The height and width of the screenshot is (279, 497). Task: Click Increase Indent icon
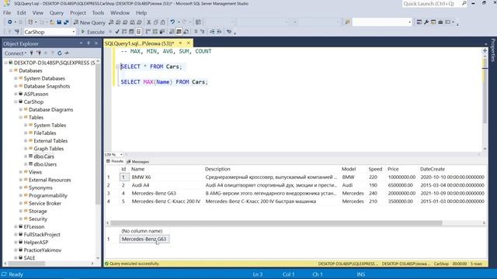219,32
